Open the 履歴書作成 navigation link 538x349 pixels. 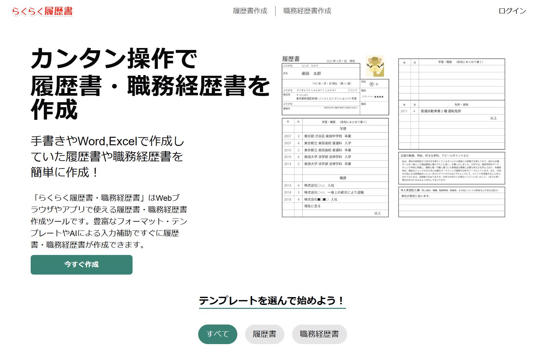(250, 11)
